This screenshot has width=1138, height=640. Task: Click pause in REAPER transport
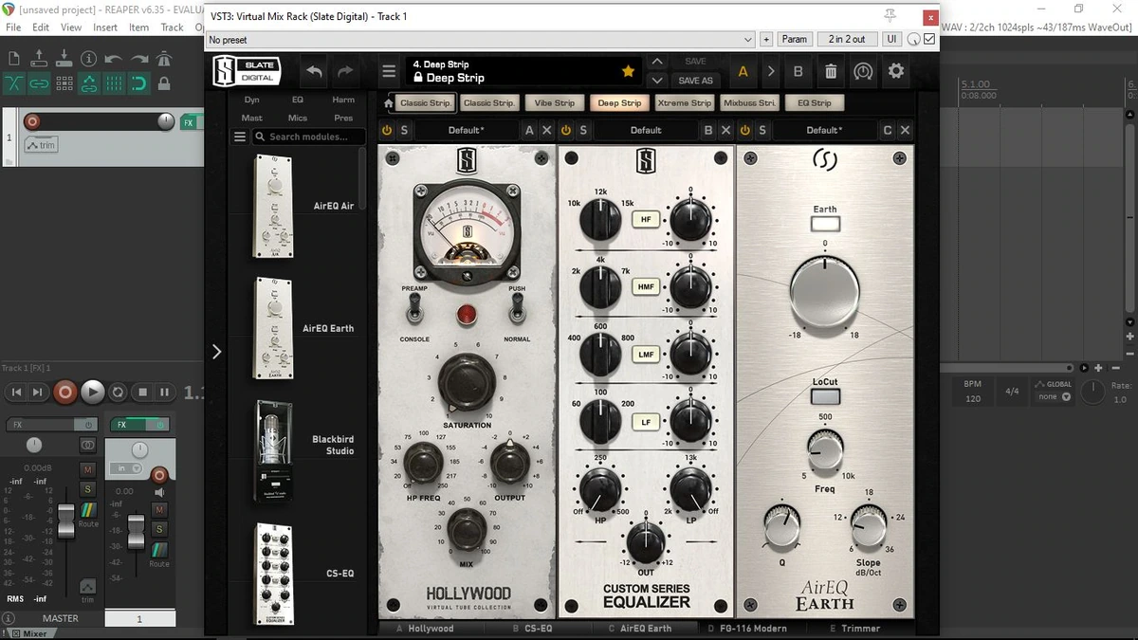click(x=164, y=392)
